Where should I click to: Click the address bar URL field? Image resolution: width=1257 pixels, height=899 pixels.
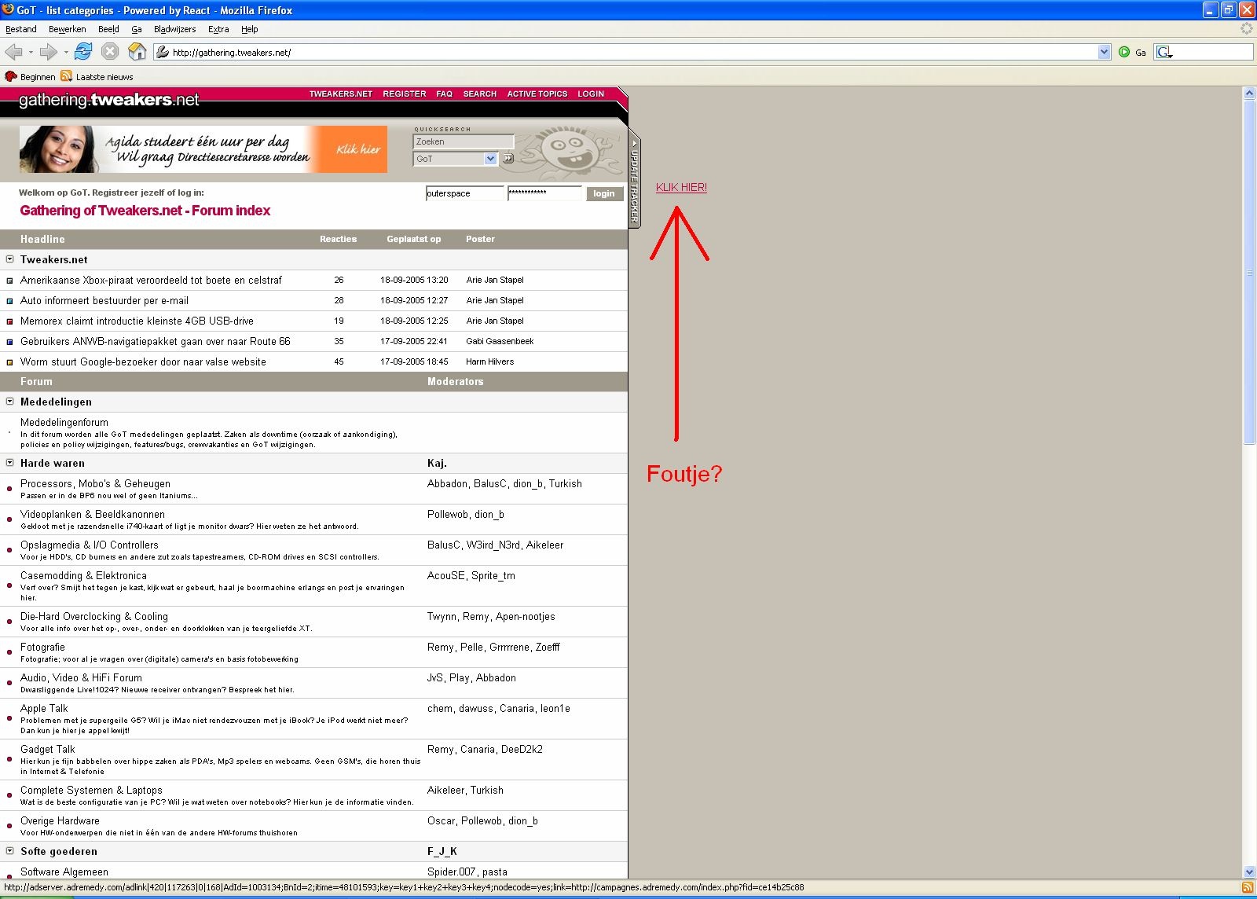[633, 52]
